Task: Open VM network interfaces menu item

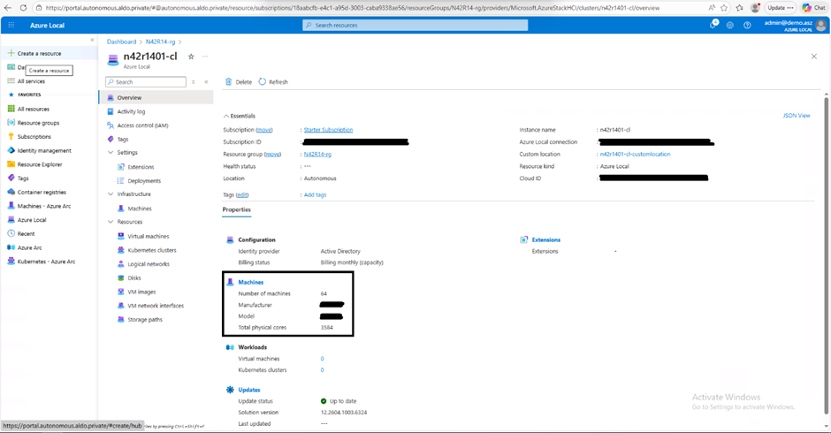Action: point(156,305)
